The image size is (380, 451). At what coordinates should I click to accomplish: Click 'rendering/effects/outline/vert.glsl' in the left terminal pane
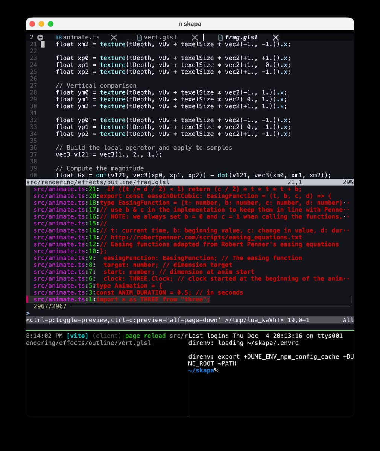(x=89, y=342)
